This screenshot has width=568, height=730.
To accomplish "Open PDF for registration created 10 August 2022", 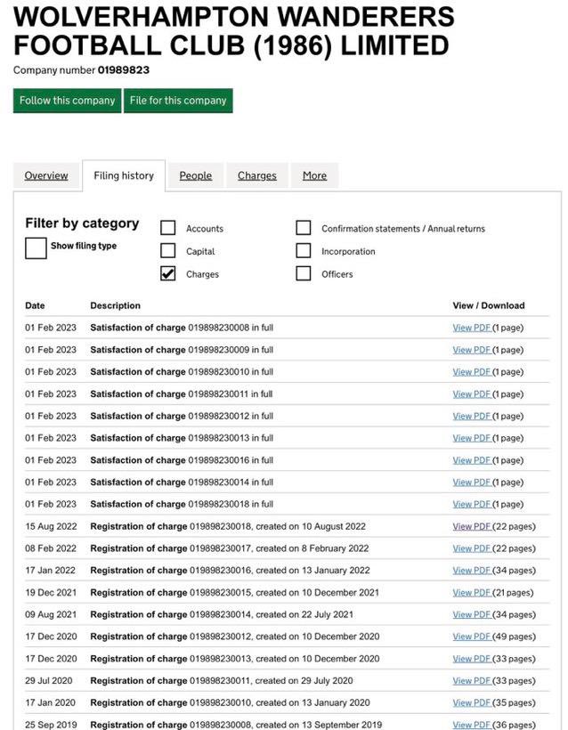I will click(x=472, y=526).
